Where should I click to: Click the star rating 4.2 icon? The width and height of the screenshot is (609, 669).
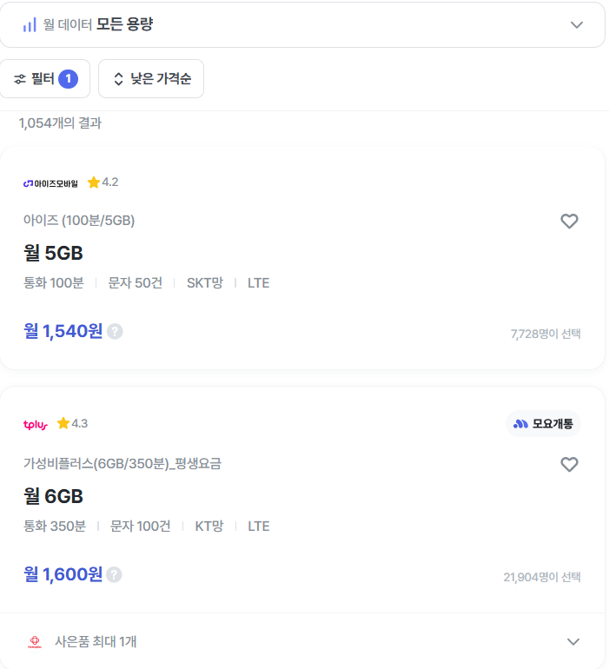94,182
